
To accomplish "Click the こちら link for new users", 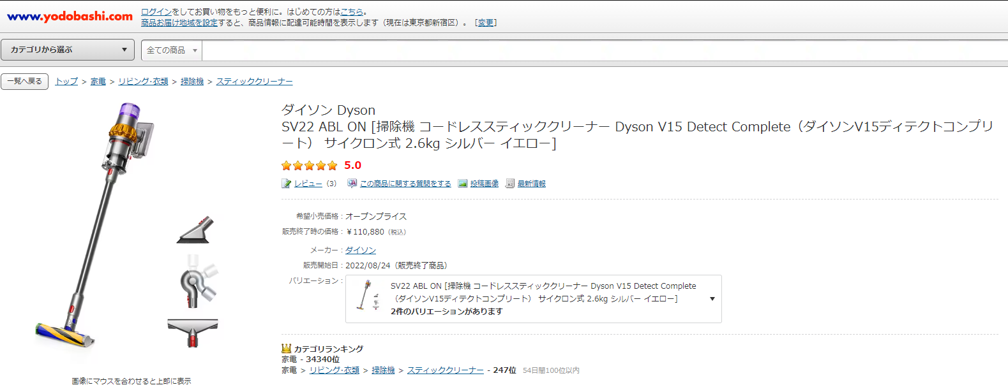I will 352,12.
